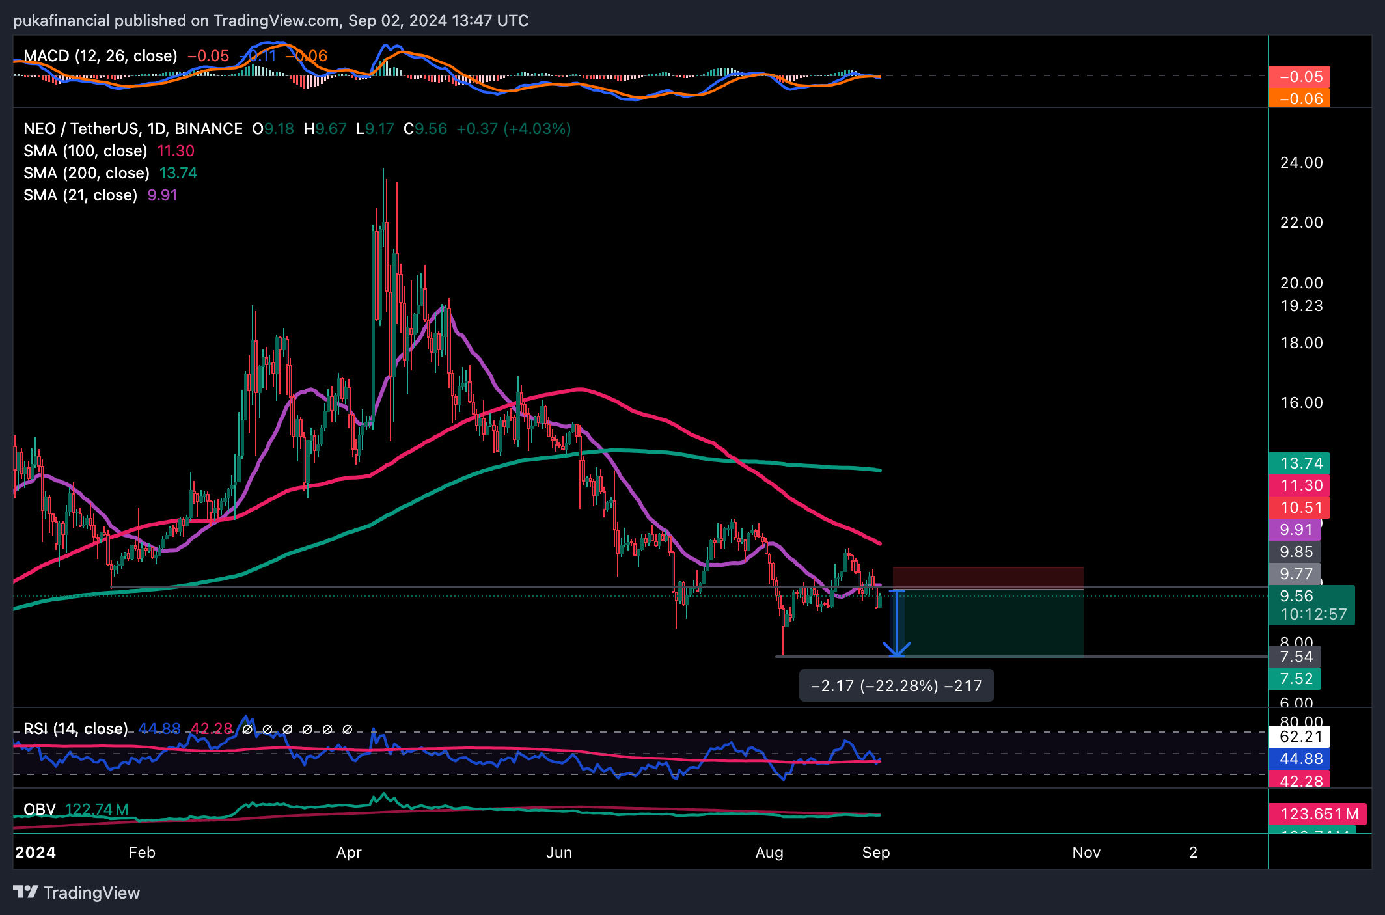Click the Apr label on time axis

pyautogui.click(x=349, y=853)
